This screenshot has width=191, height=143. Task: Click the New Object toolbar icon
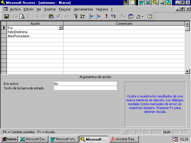click(x=138, y=16)
